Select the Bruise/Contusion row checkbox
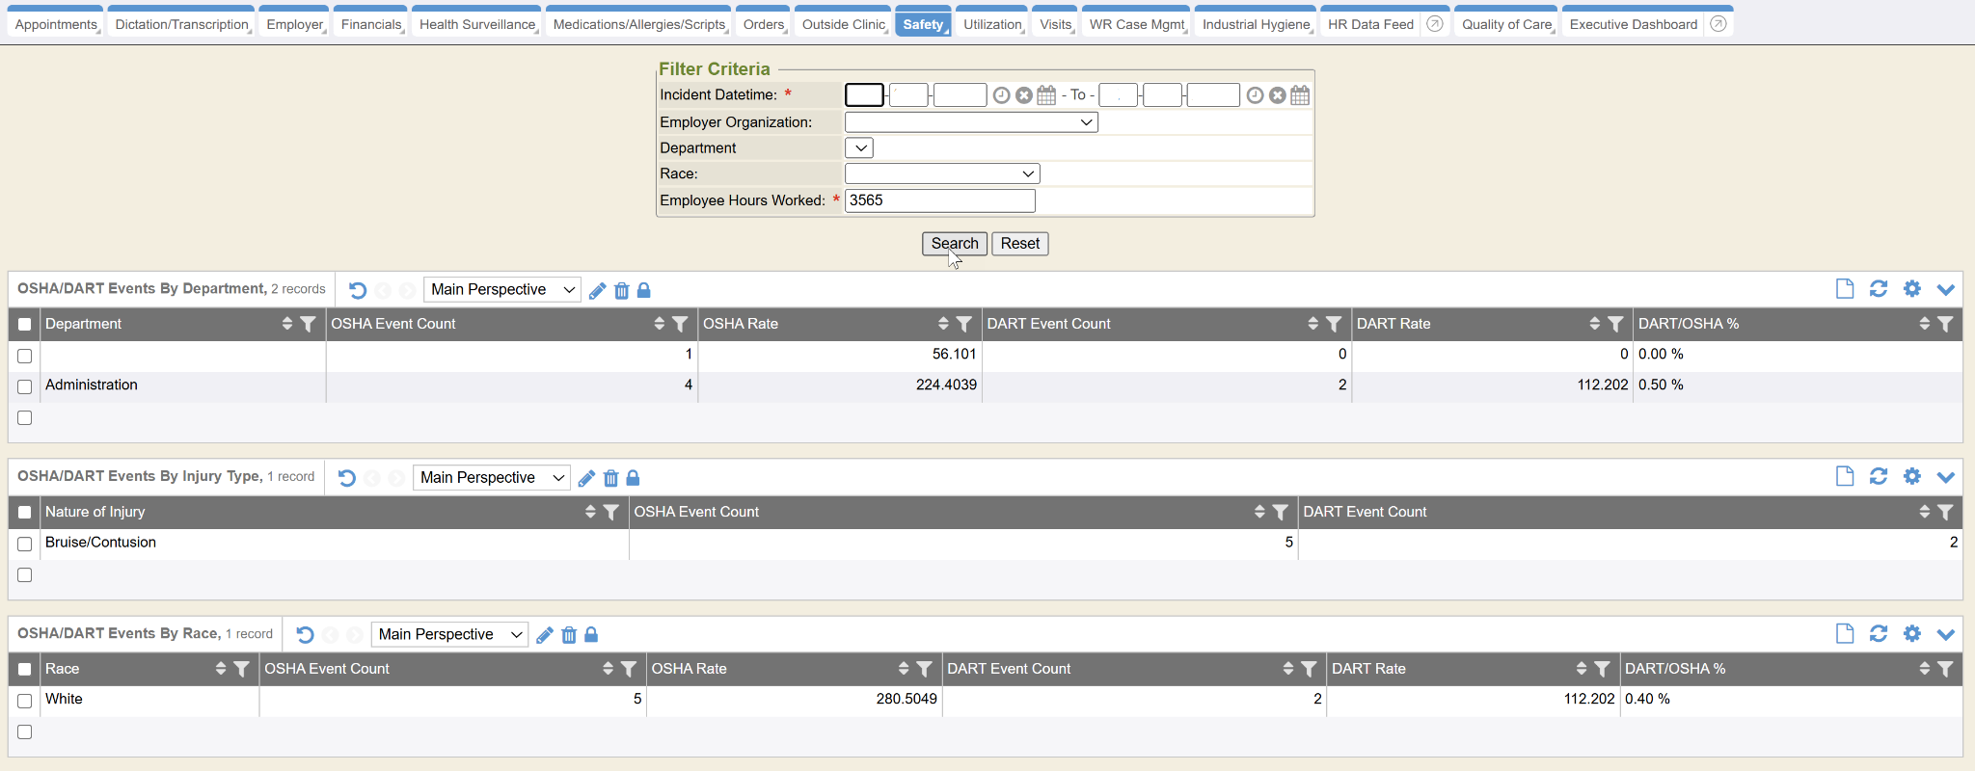The image size is (1975, 771). pyautogui.click(x=25, y=544)
